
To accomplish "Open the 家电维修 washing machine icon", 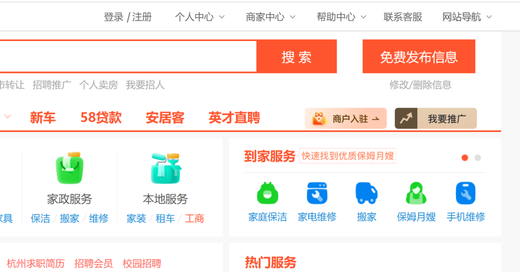I will click(317, 193).
